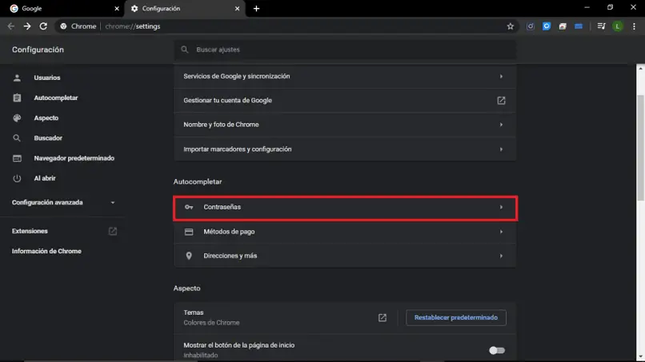Click the Gestionar tu cuenta external link icon
Image resolution: width=645 pixels, height=362 pixels.
click(x=501, y=101)
